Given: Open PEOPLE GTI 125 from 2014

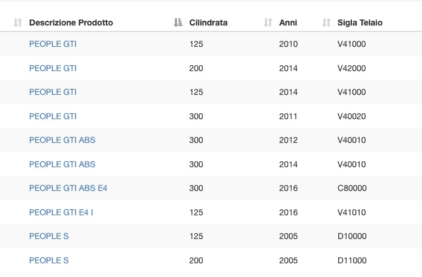Looking at the screenshot, I should coord(53,92).
